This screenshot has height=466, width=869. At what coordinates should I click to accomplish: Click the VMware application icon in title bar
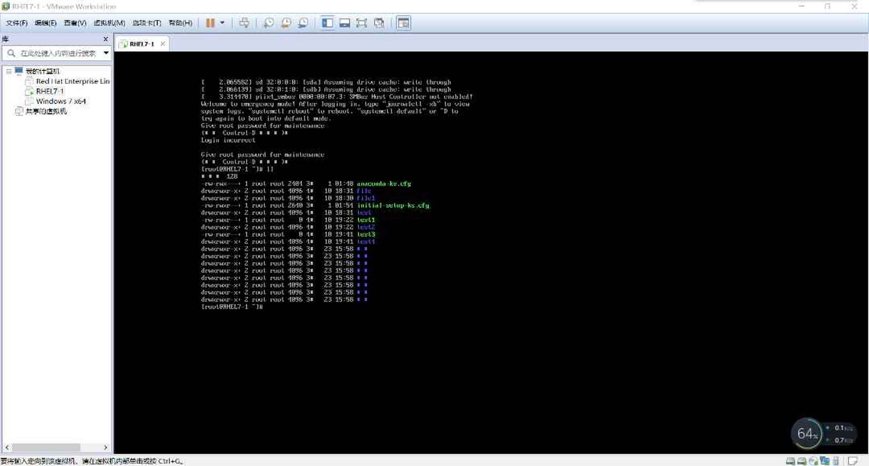[x=5, y=6]
